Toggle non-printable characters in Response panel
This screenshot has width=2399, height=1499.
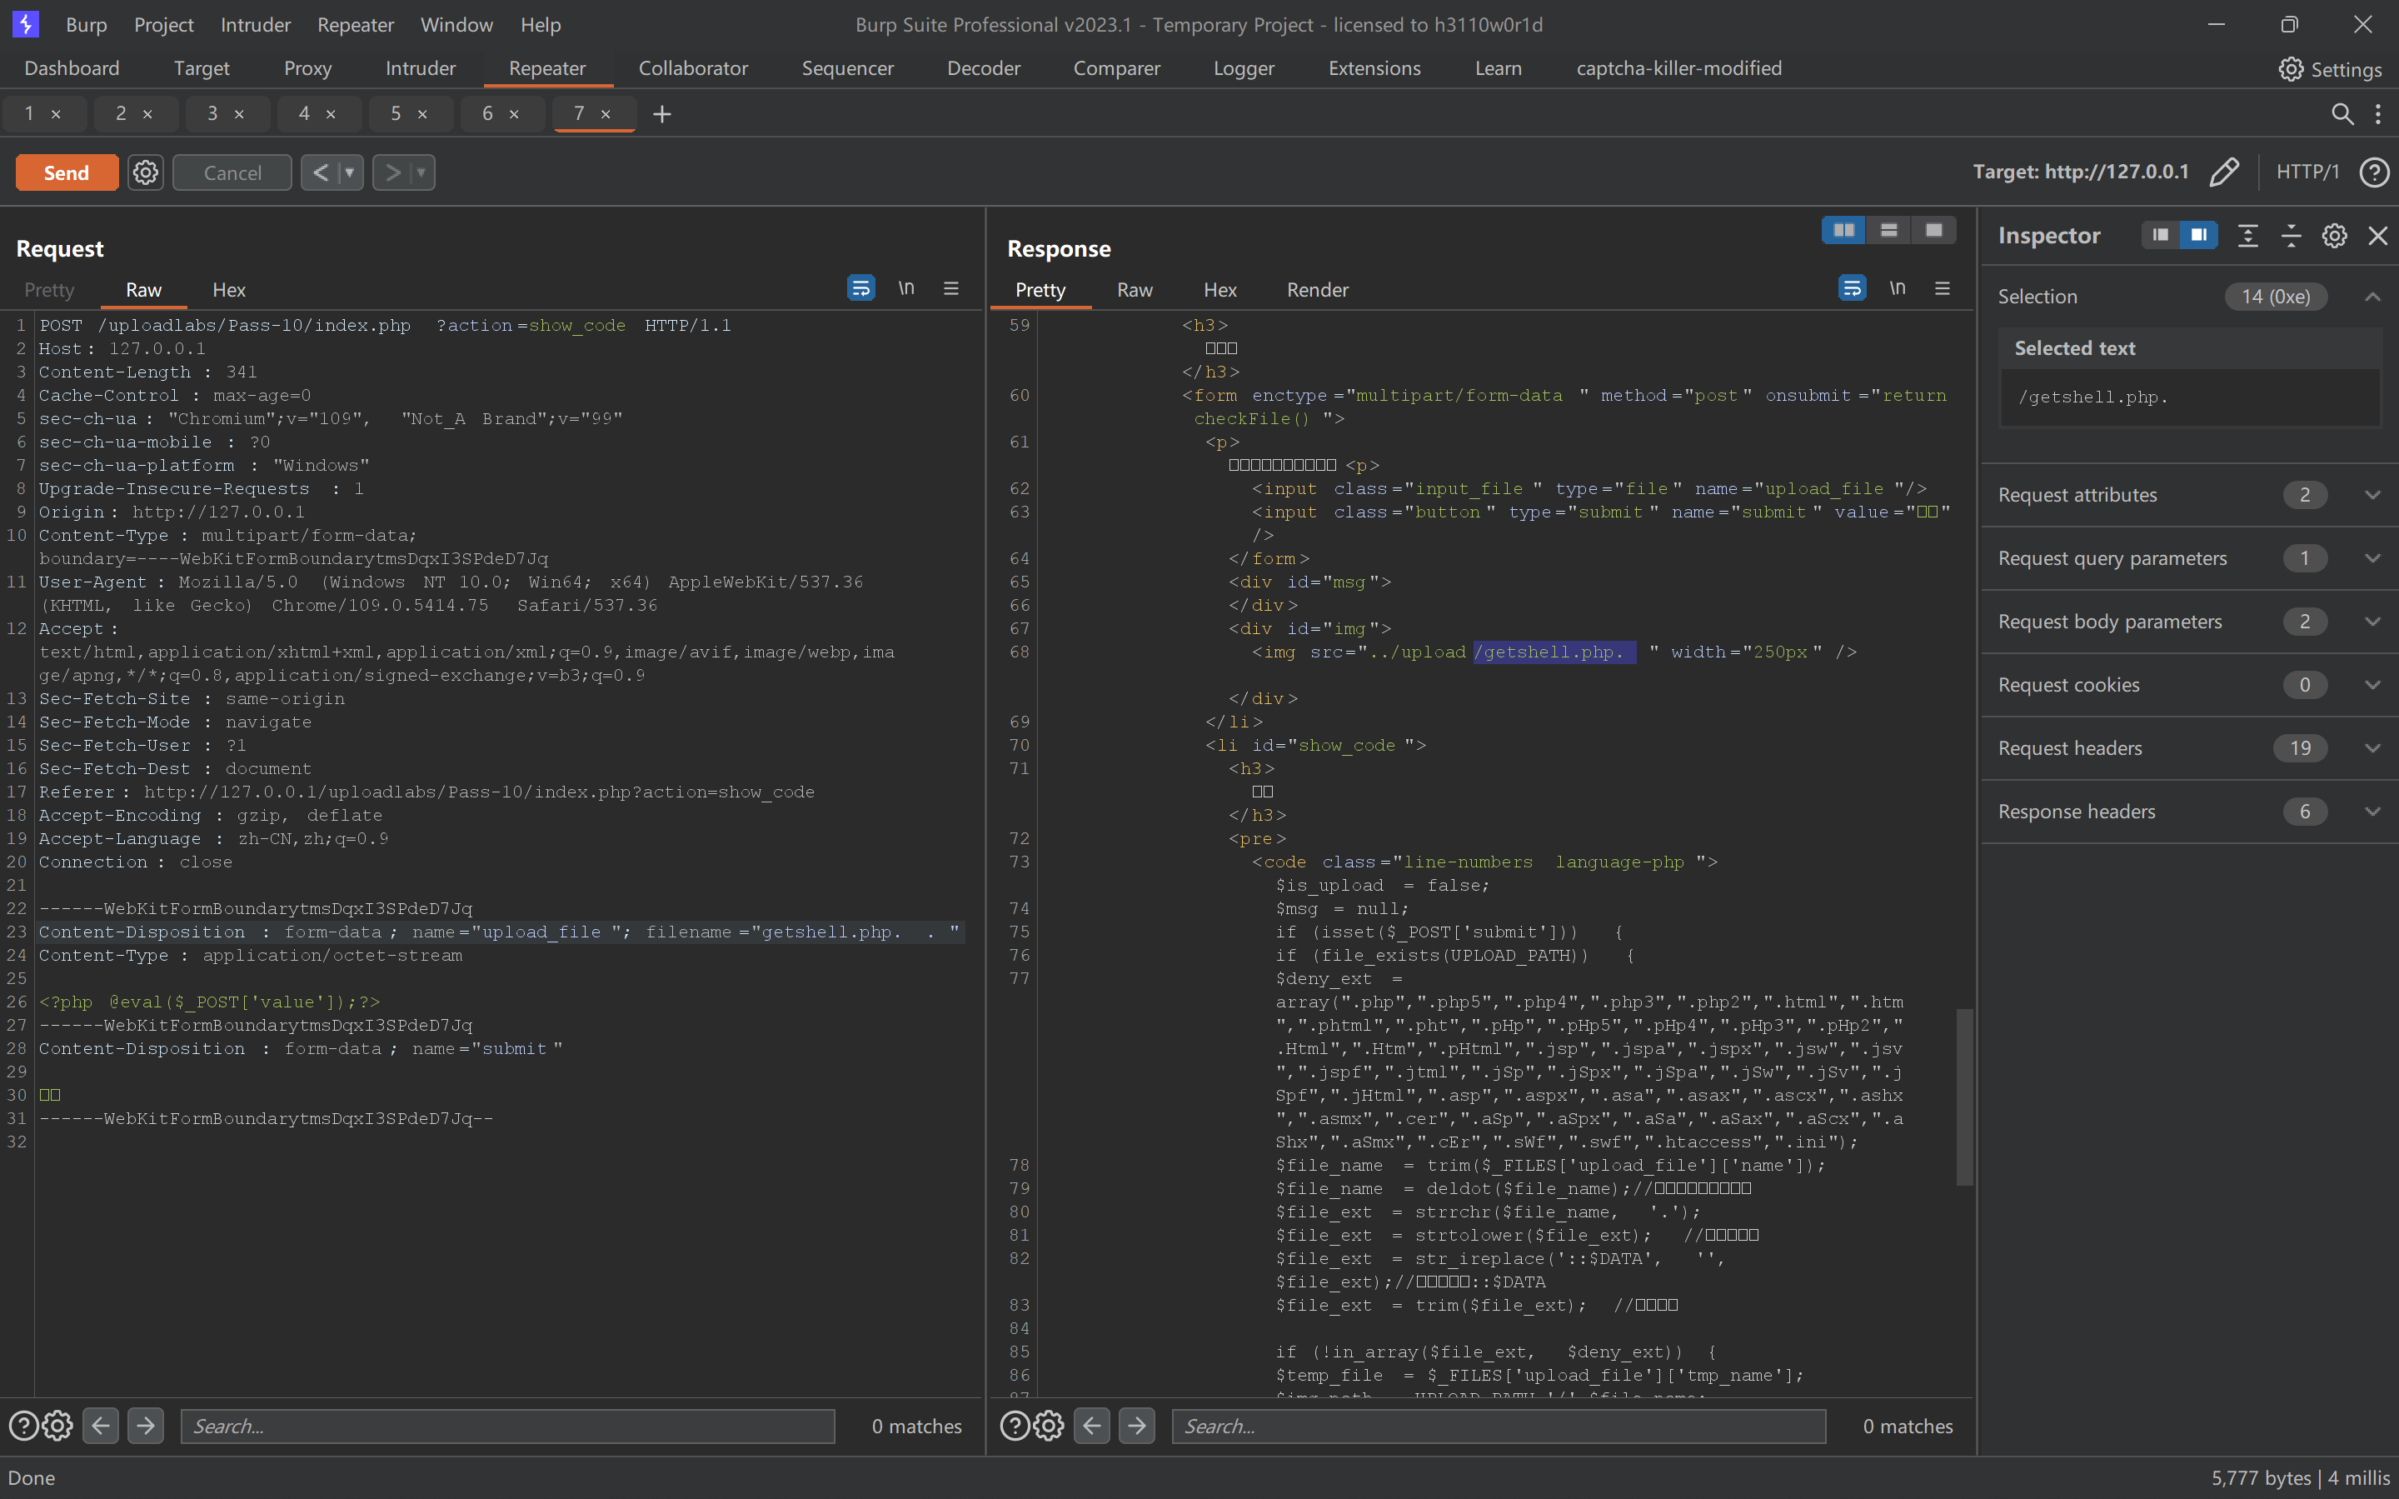(1897, 288)
